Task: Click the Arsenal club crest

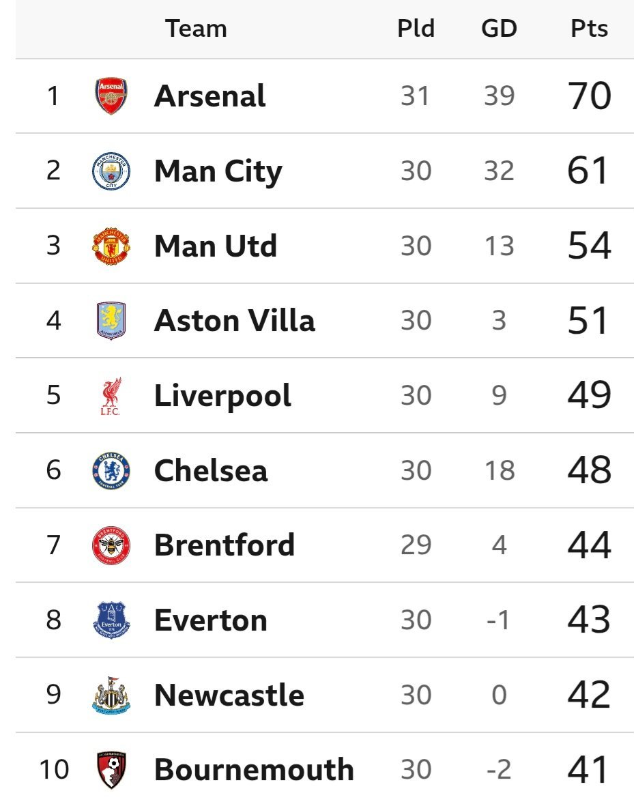Action: point(111,96)
